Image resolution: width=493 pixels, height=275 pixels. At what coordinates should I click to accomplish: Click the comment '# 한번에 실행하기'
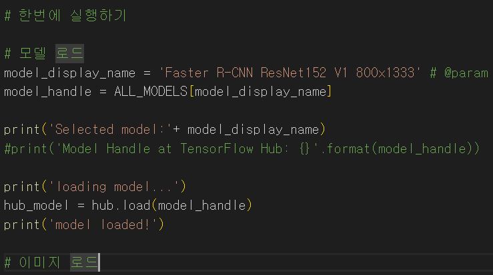point(65,15)
